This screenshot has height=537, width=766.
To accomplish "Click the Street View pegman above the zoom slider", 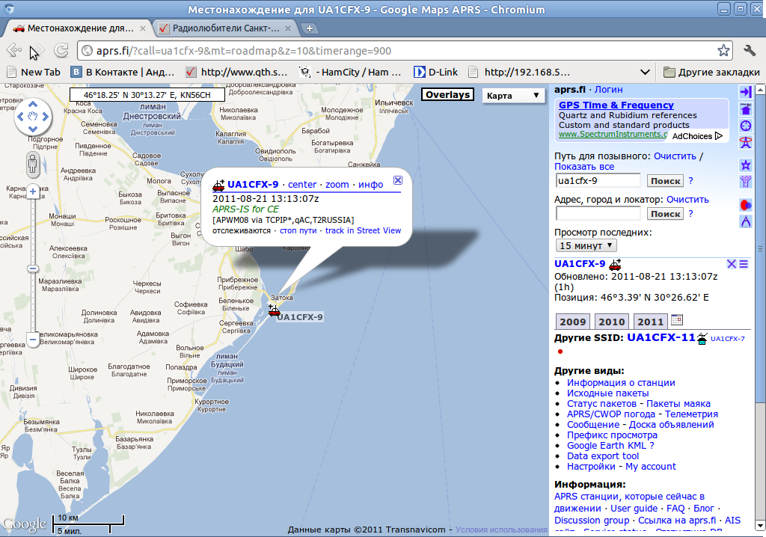I will click(x=32, y=165).
